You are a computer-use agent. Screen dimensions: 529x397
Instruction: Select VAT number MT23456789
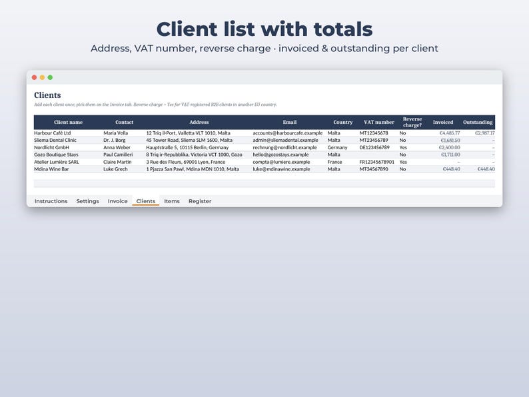(374, 141)
